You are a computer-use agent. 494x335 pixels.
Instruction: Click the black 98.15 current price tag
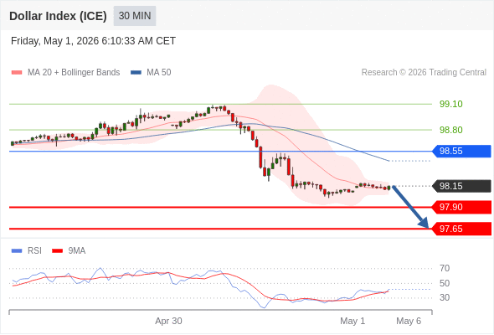point(461,186)
